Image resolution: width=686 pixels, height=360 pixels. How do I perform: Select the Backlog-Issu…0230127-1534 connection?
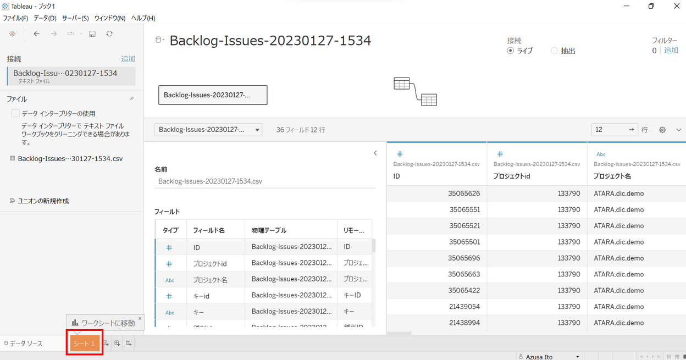point(71,76)
